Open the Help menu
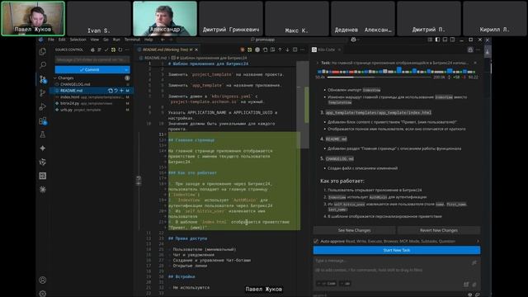The image size is (528, 297). [x=148, y=40]
